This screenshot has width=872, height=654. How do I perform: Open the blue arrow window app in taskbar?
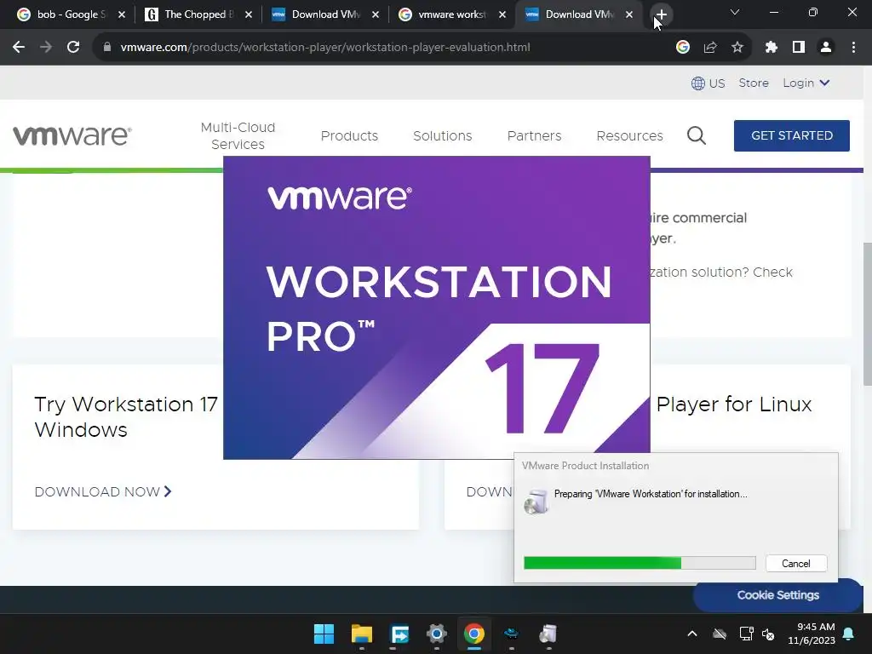[399, 634]
